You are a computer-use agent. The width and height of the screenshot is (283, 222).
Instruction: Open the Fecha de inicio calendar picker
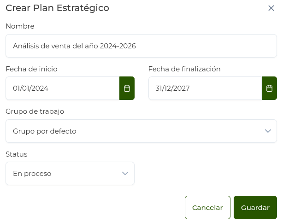click(x=127, y=88)
